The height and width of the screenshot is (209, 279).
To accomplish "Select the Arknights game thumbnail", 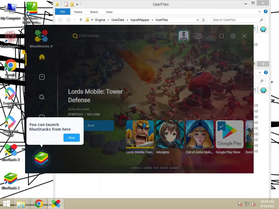I will 170,134.
